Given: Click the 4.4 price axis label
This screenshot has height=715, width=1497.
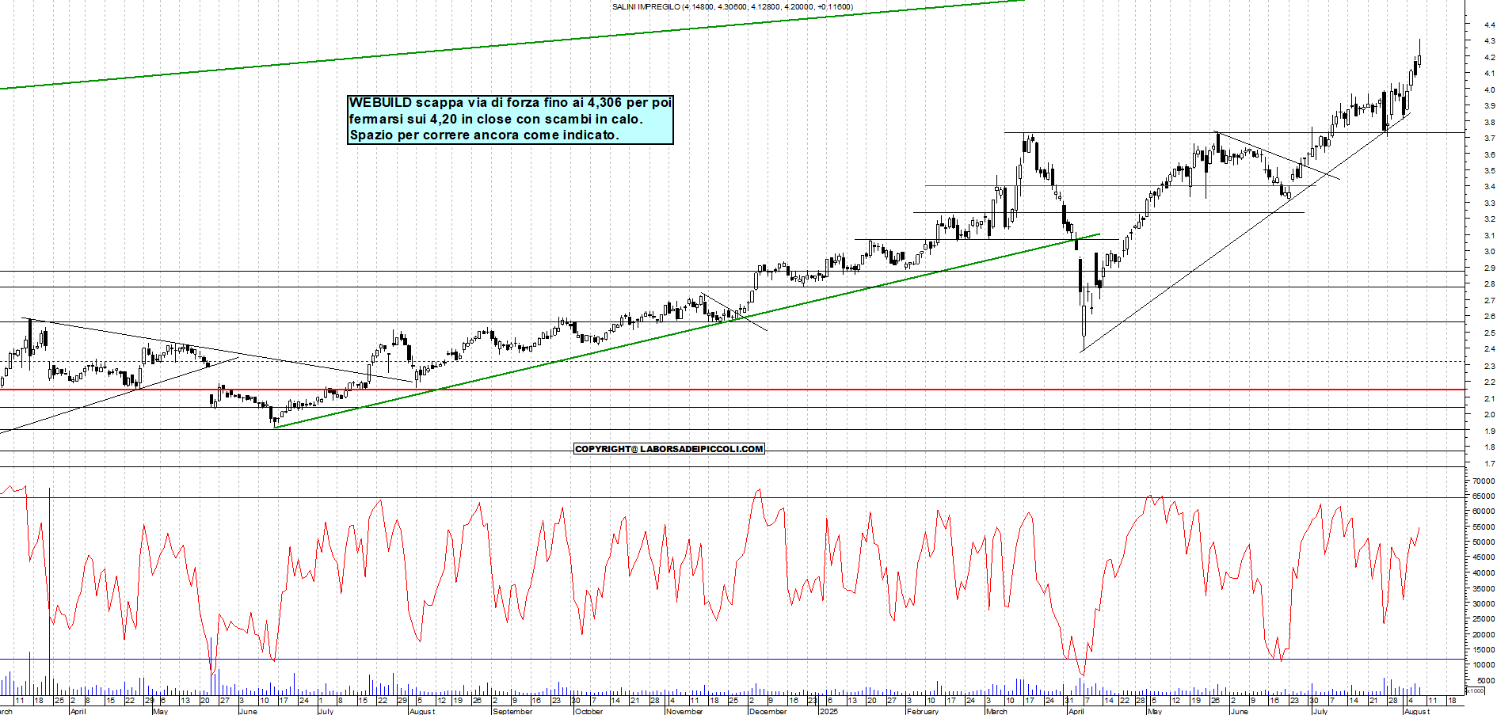Looking at the screenshot, I should [1490, 25].
